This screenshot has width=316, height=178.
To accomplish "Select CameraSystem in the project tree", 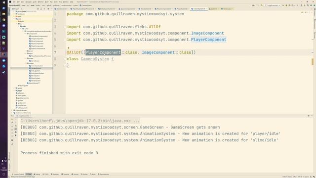I will [35, 68].
